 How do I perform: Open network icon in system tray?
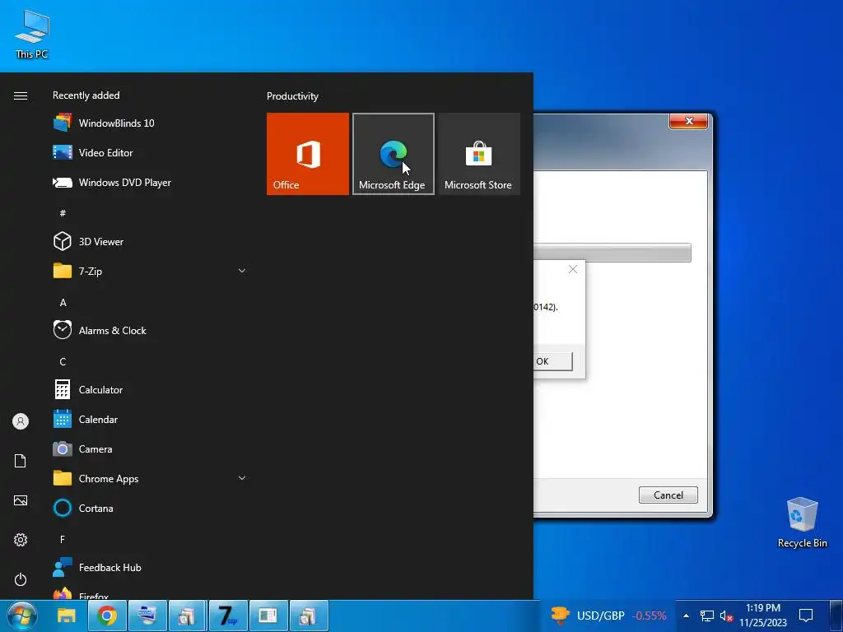[707, 616]
